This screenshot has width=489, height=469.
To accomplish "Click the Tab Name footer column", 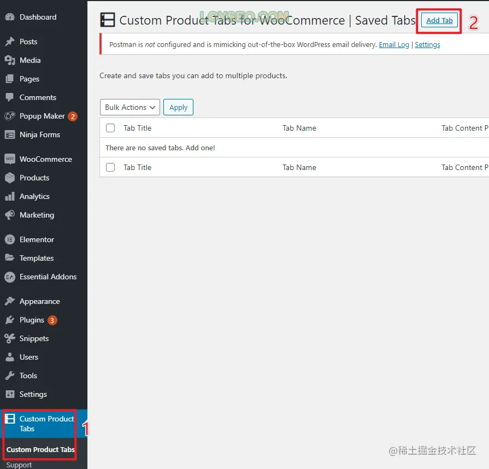I will click(299, 167).
